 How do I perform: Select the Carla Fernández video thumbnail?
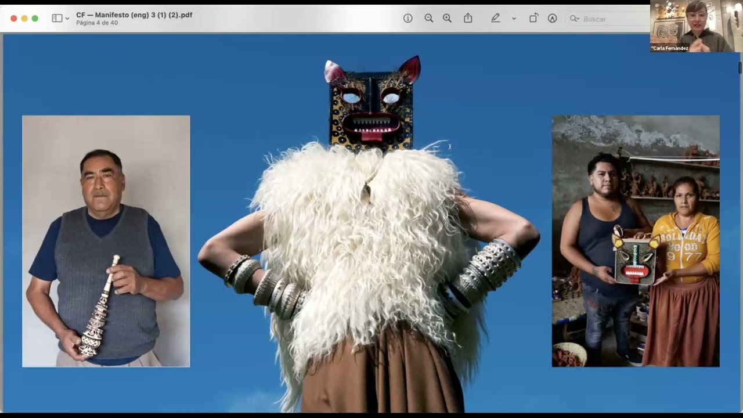click(696, 26)
